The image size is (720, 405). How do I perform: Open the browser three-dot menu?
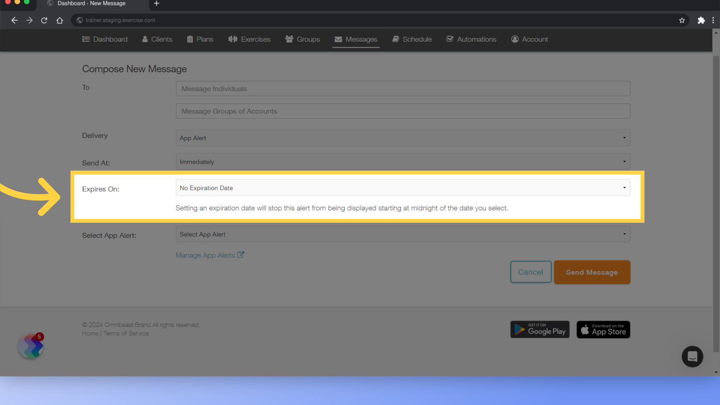pyautogui.click(x=713, y=20)
